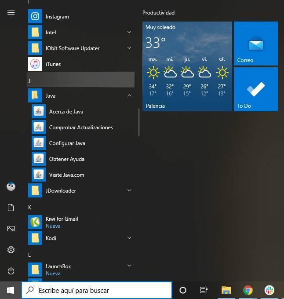This screenshot has height=299, width=284.
Task: Click the 'Comprobar Actualizaciones' label
Action: tap(81, 128)
